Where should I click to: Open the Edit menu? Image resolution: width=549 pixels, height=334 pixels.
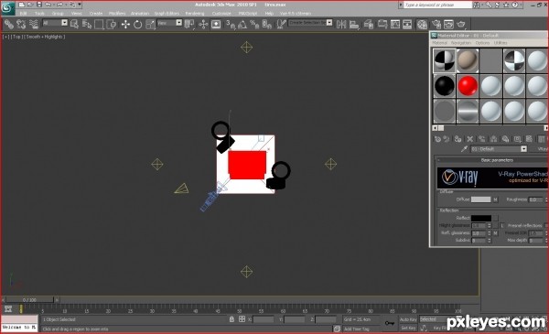23,14
